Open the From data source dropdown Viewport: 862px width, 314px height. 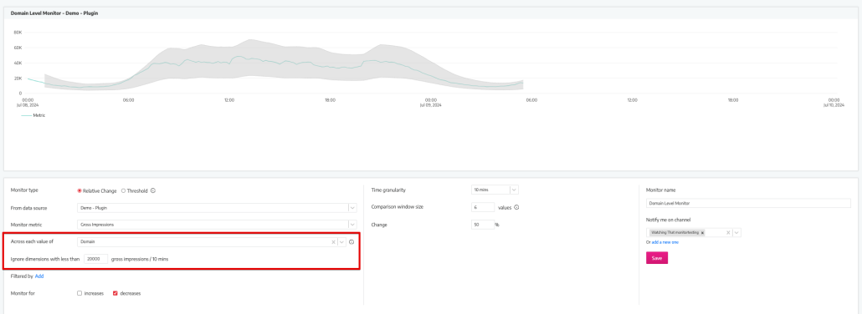pyautogui.click(x=217, y=207)
